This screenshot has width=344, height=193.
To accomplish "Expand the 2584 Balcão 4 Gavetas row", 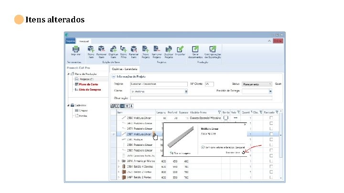I will 118,166.
